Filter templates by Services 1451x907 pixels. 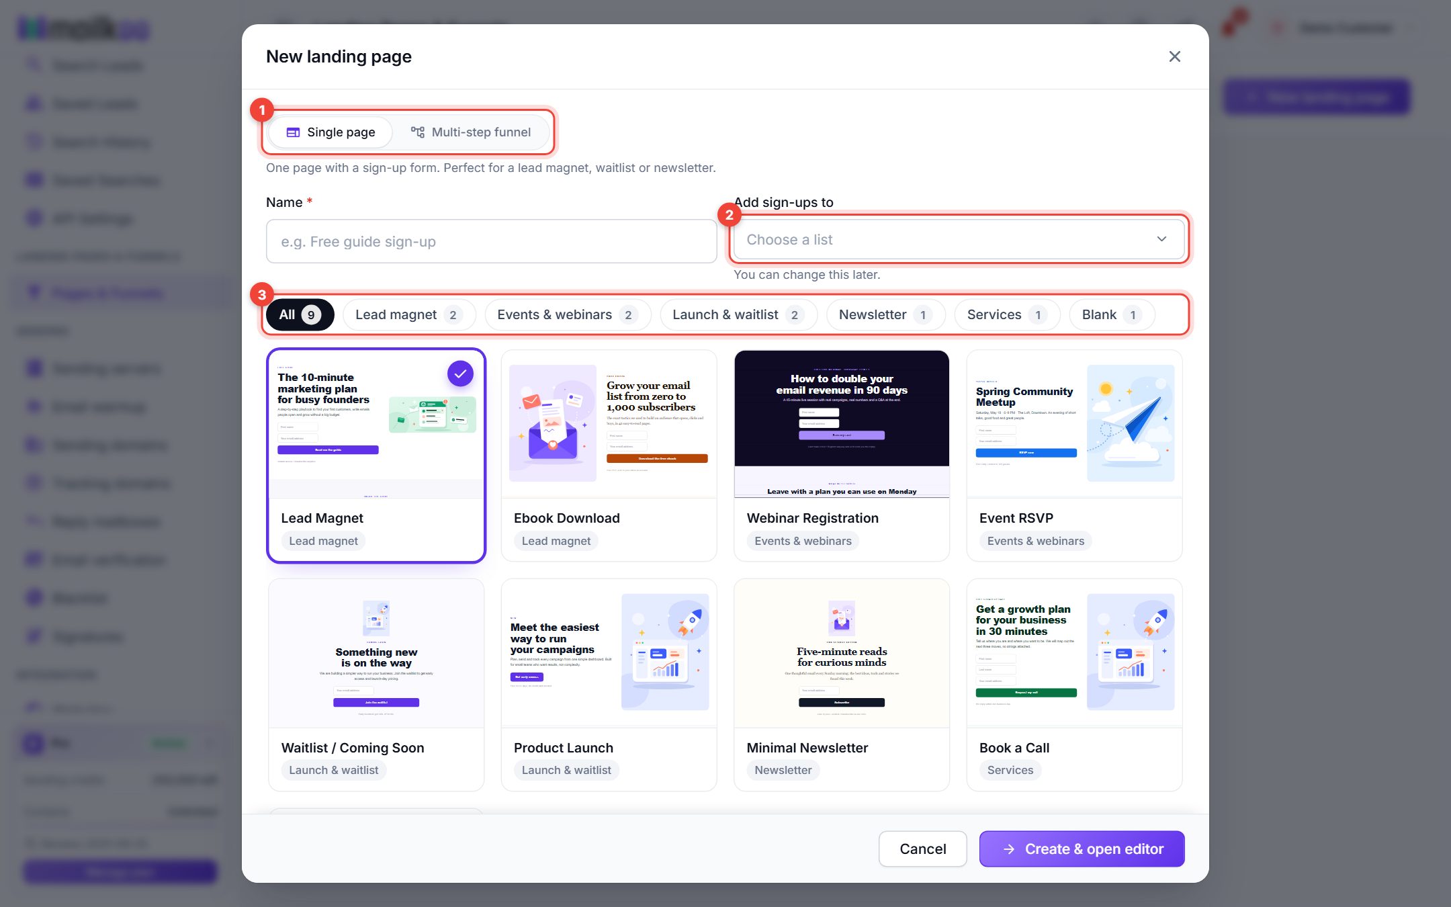pos(1007,314)
